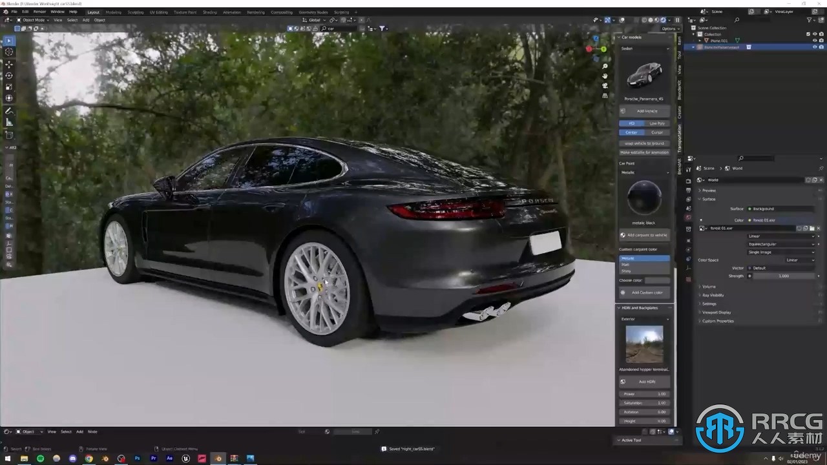Switch to the Shading workspace tab
This screenshot has width=827, height=465.
pyautogui.click(x=209, y=12)
